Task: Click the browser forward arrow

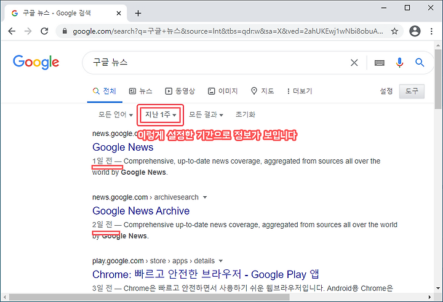Action: 28,31
